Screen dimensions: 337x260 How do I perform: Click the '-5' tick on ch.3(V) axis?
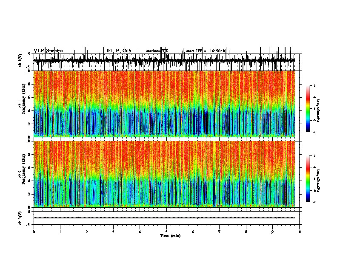(29, 225)
